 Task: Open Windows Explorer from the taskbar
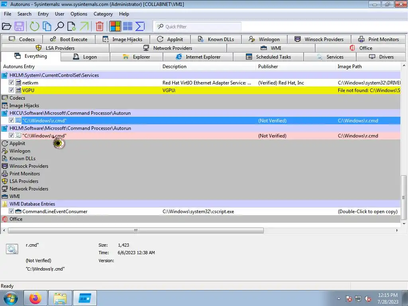coord(60,298)
